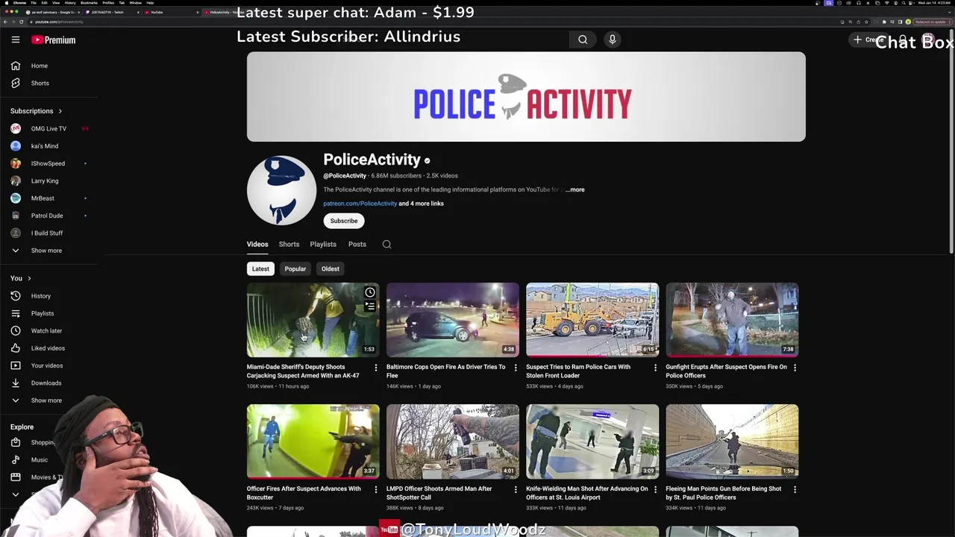Sort videos by Oldest
This screenshot has height=537, width=955.
click(330, 268)
